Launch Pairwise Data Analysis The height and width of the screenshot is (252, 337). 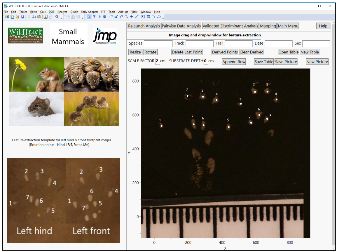(181, 26)
